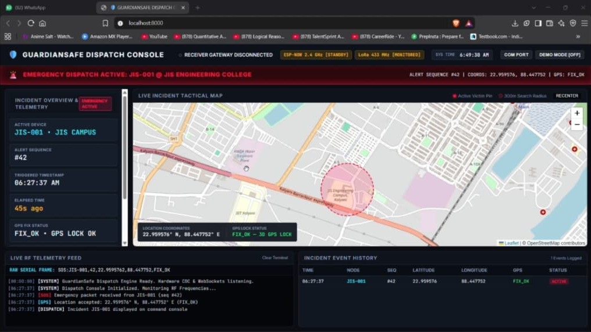Open the CareerRide bookmark
591x332 pixels.
(378, 37)
